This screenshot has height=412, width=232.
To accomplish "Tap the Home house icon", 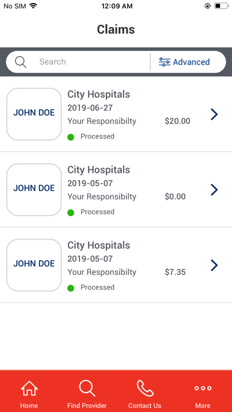I will tap(29, 388).
